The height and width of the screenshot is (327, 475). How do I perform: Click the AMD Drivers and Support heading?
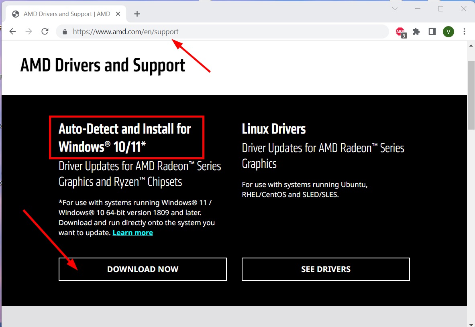coord(103,65)
